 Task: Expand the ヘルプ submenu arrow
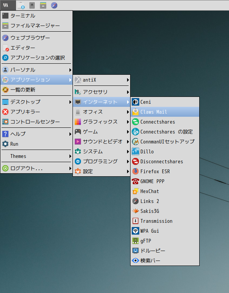[x=70, y=134]
